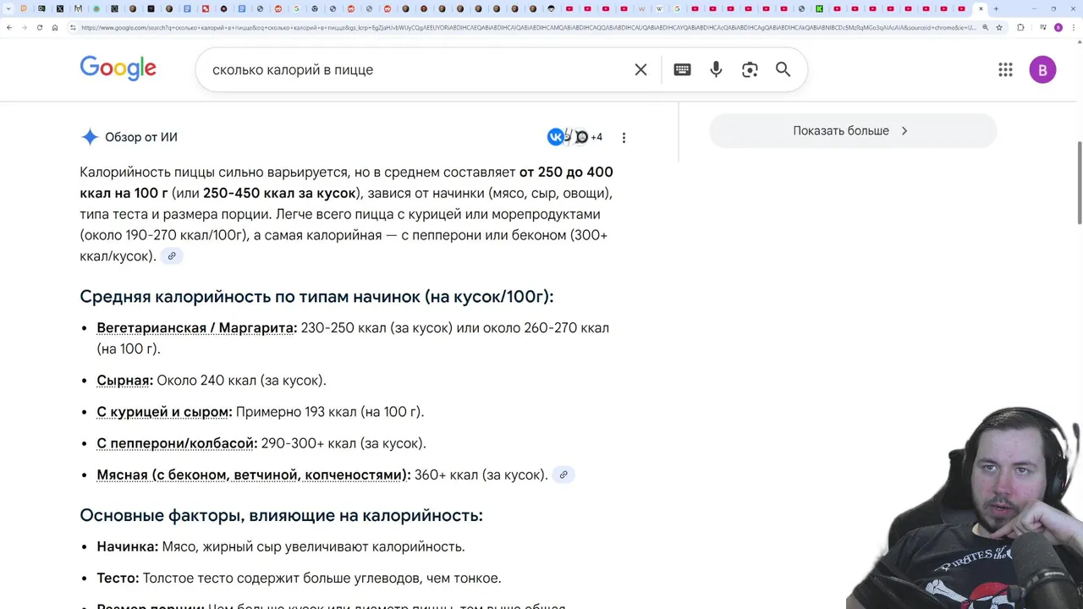
Task: Go forward in browser history
Action: coord(25,27)
